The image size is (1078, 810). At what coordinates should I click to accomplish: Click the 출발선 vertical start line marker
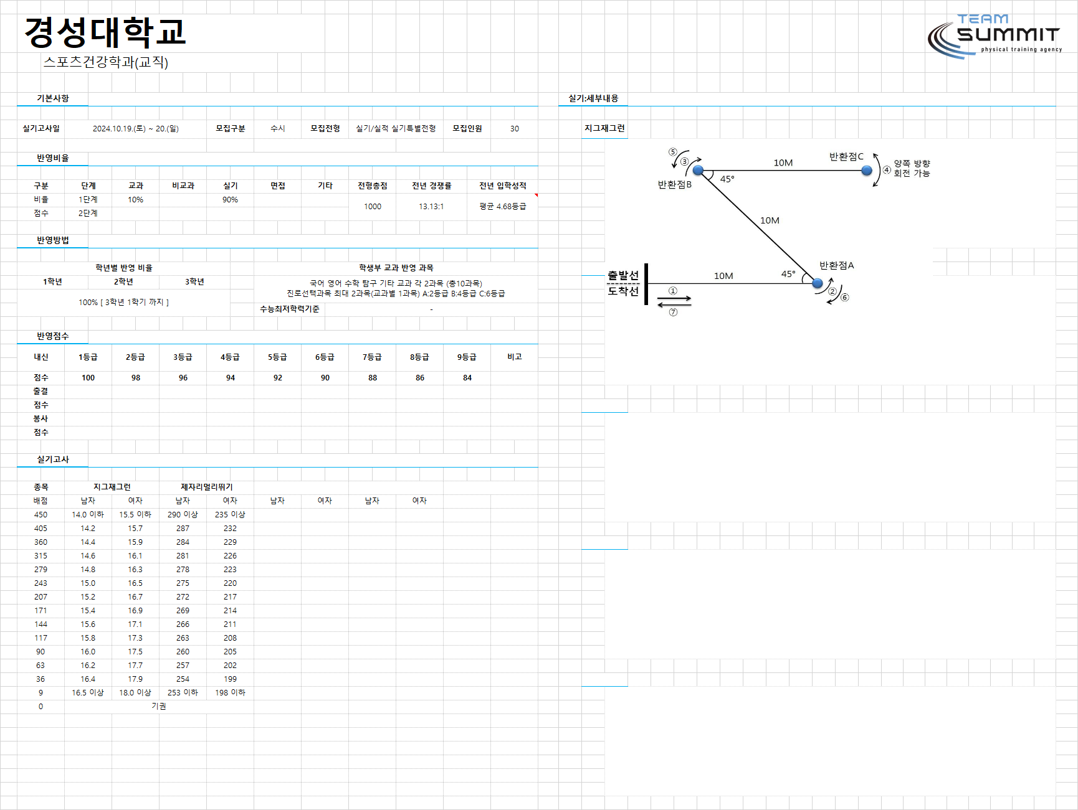[646, 285]
